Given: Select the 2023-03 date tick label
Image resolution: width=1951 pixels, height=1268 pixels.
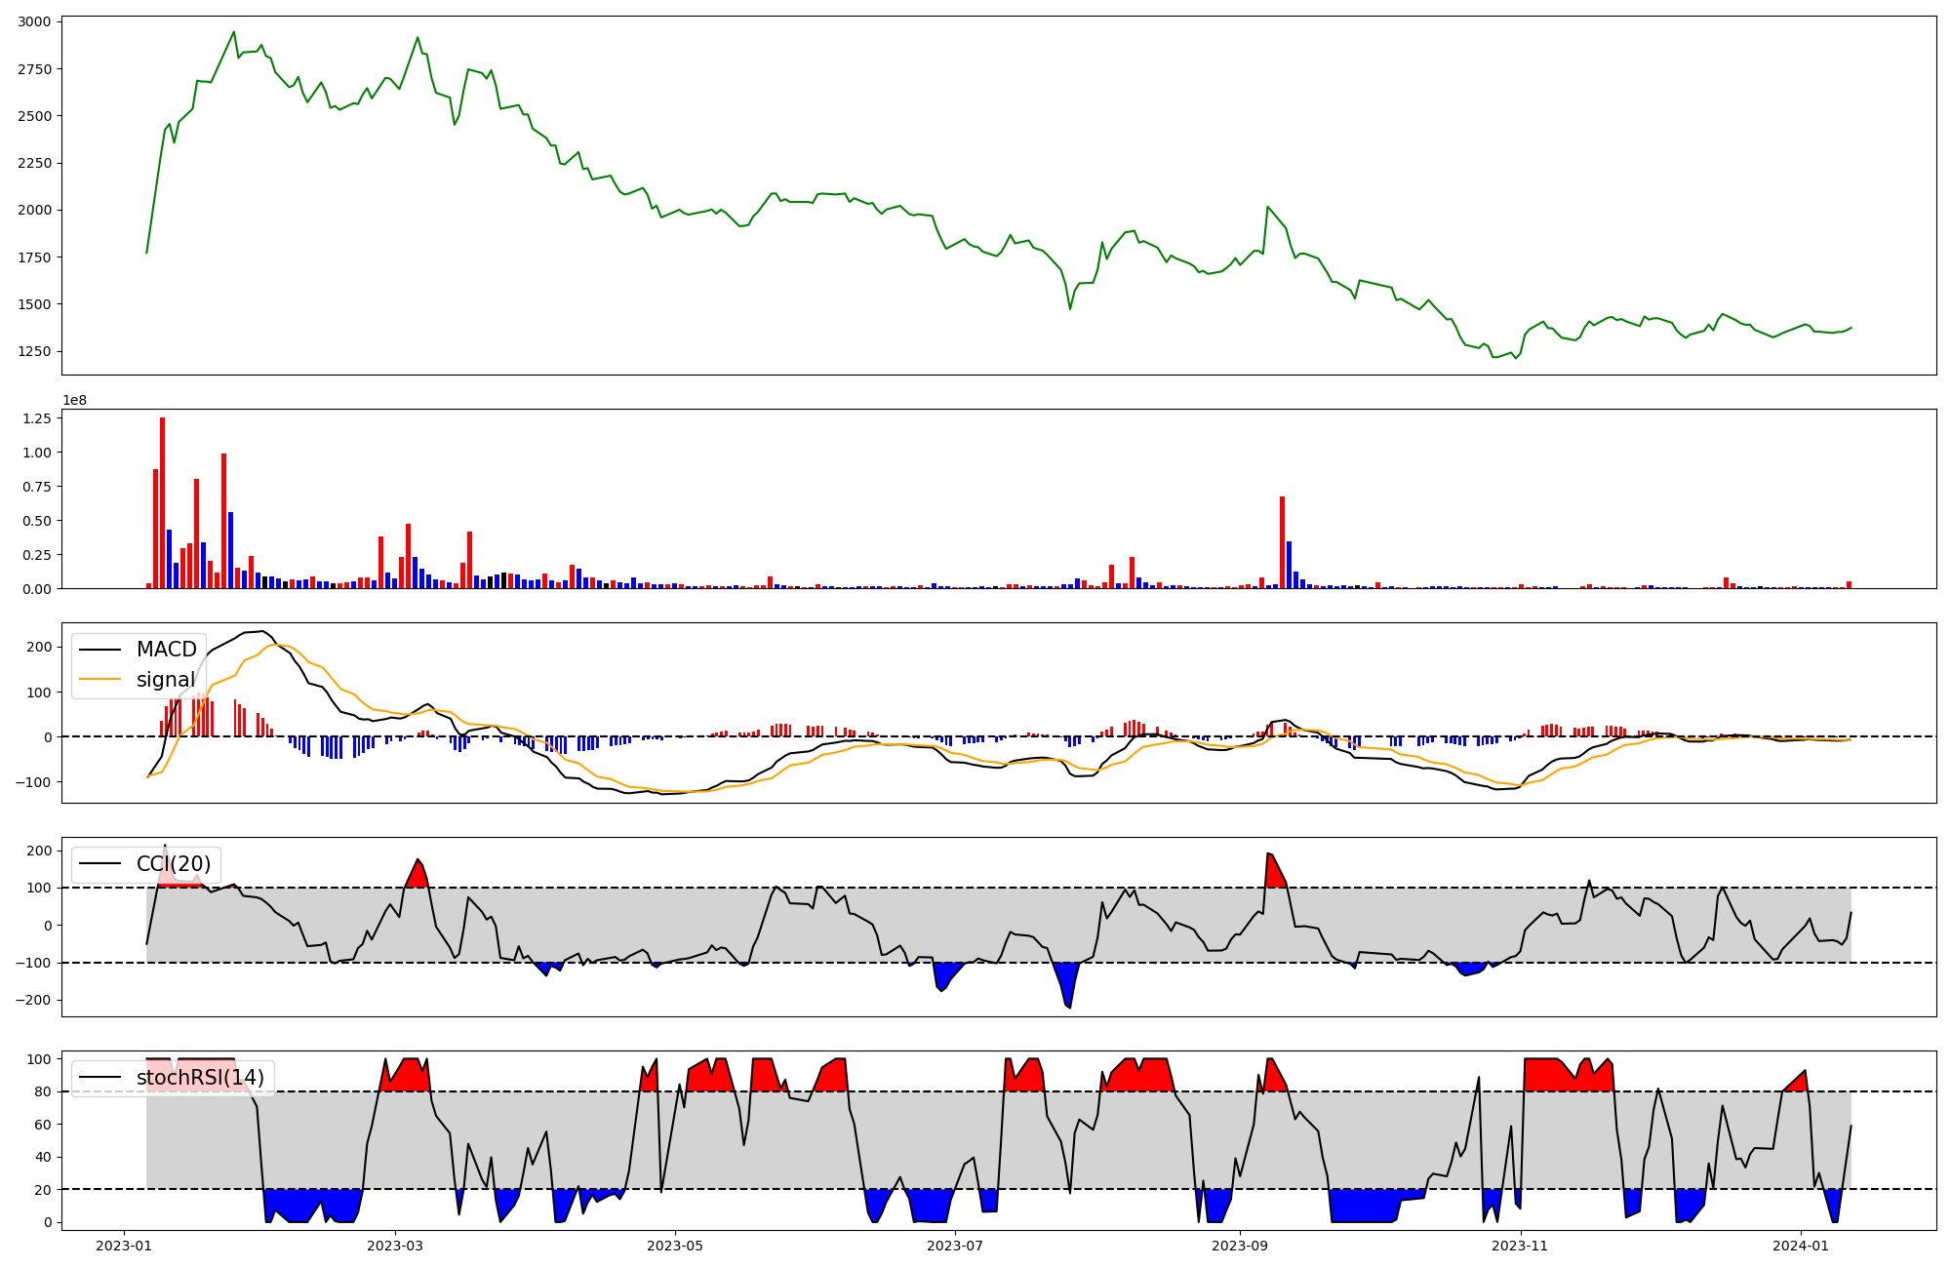Looking at the screenshot, I should (395, 1246).
